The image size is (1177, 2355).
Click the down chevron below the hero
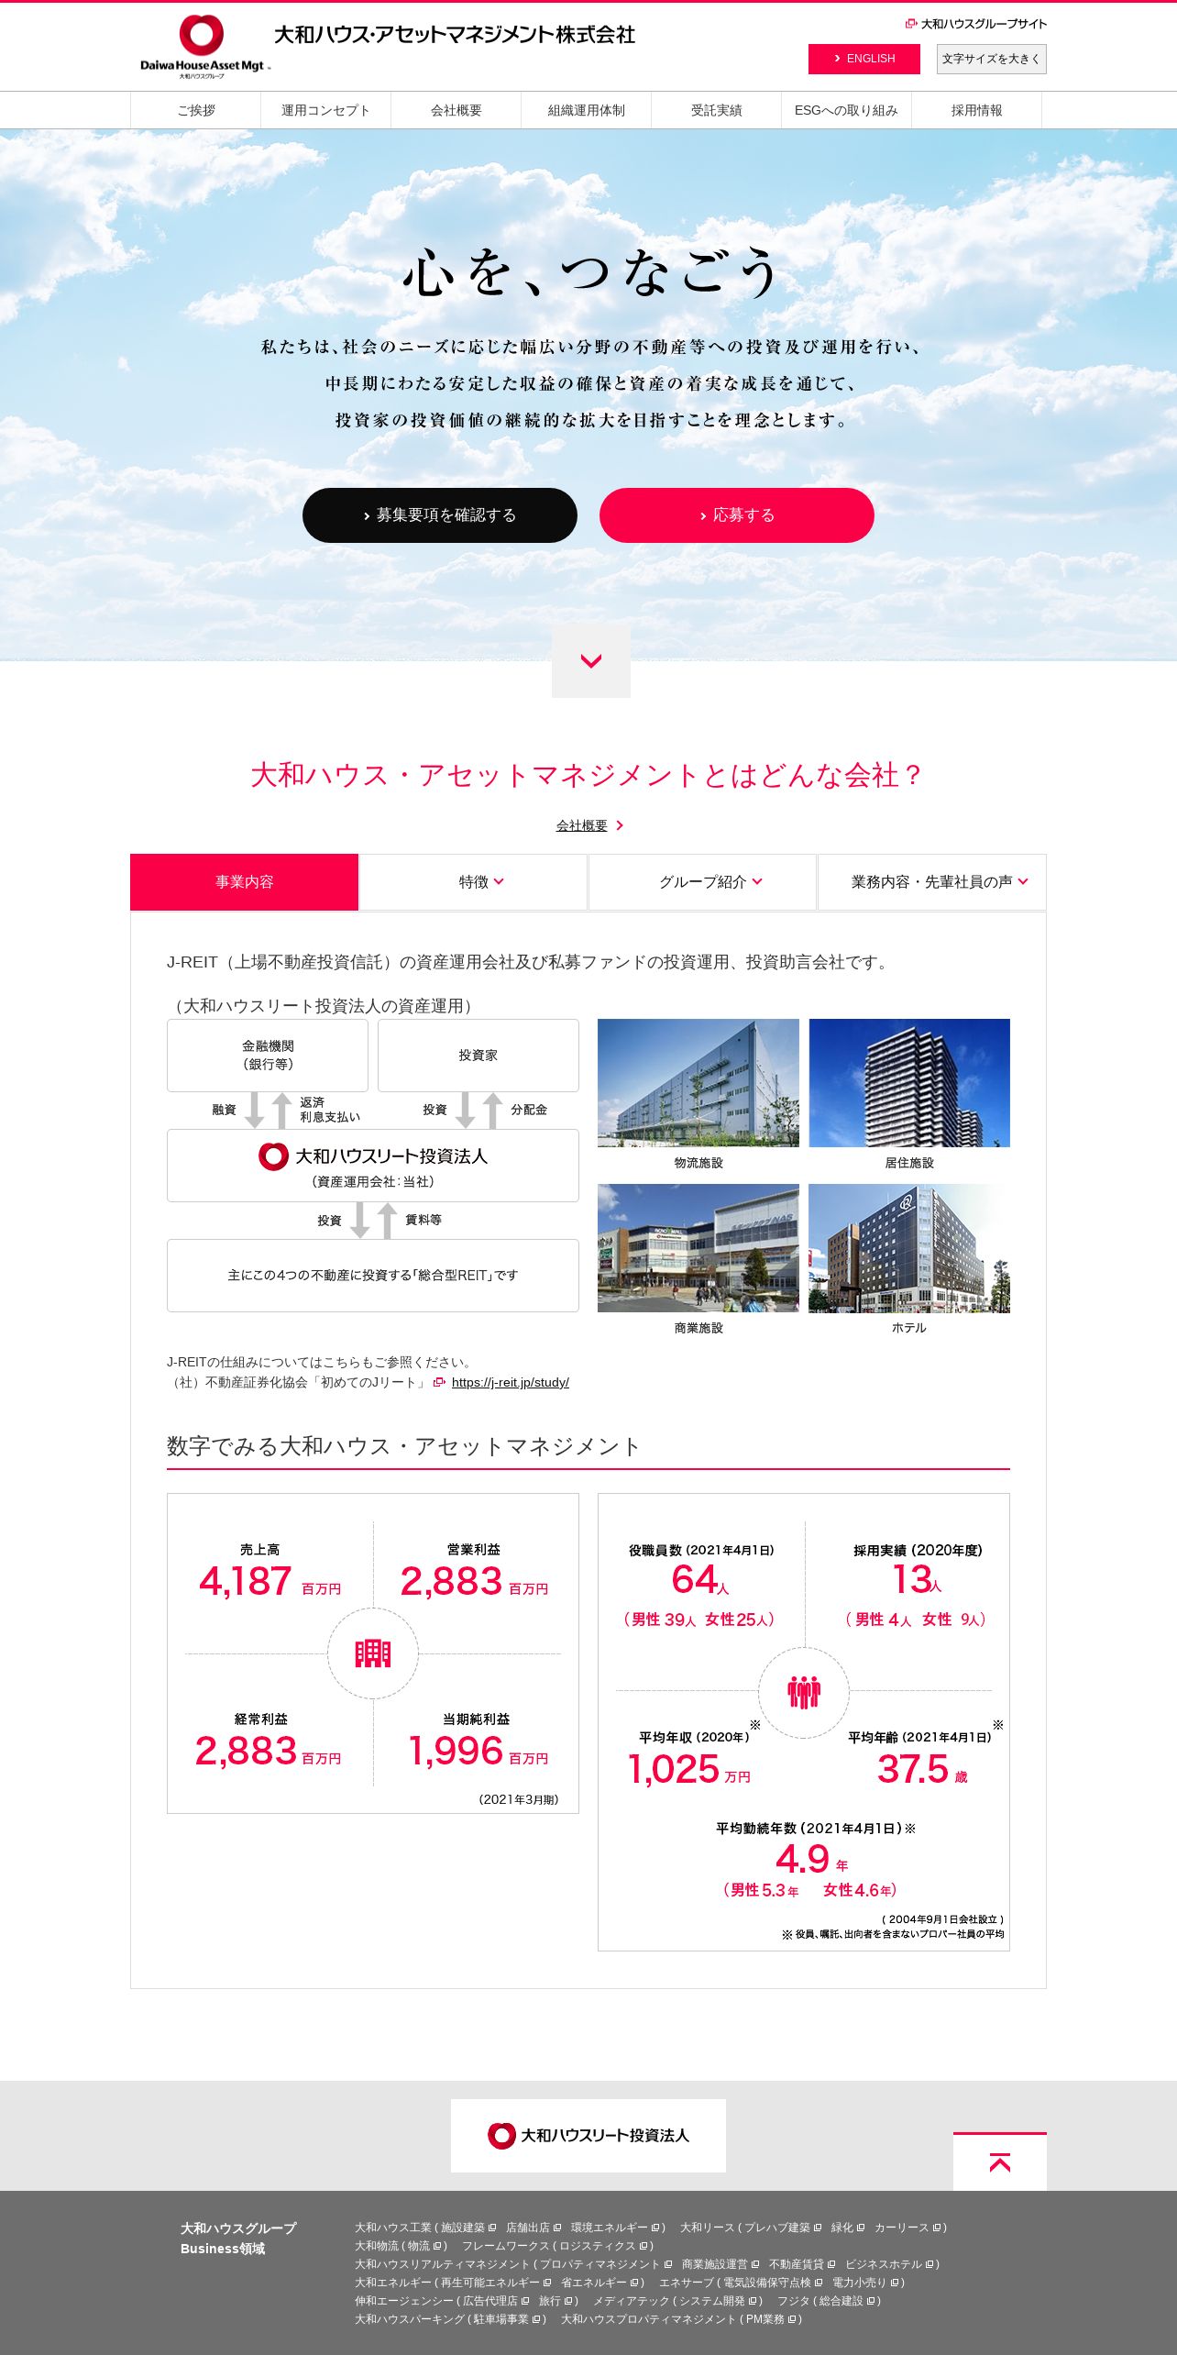click(x=591, y=661)
